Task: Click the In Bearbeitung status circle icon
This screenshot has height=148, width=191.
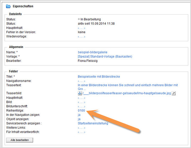Action: click(x=79, y=19)
